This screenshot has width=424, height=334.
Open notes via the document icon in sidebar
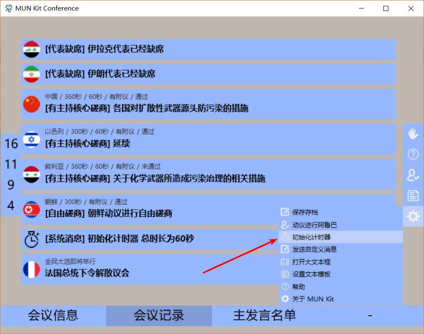point(413,195)
